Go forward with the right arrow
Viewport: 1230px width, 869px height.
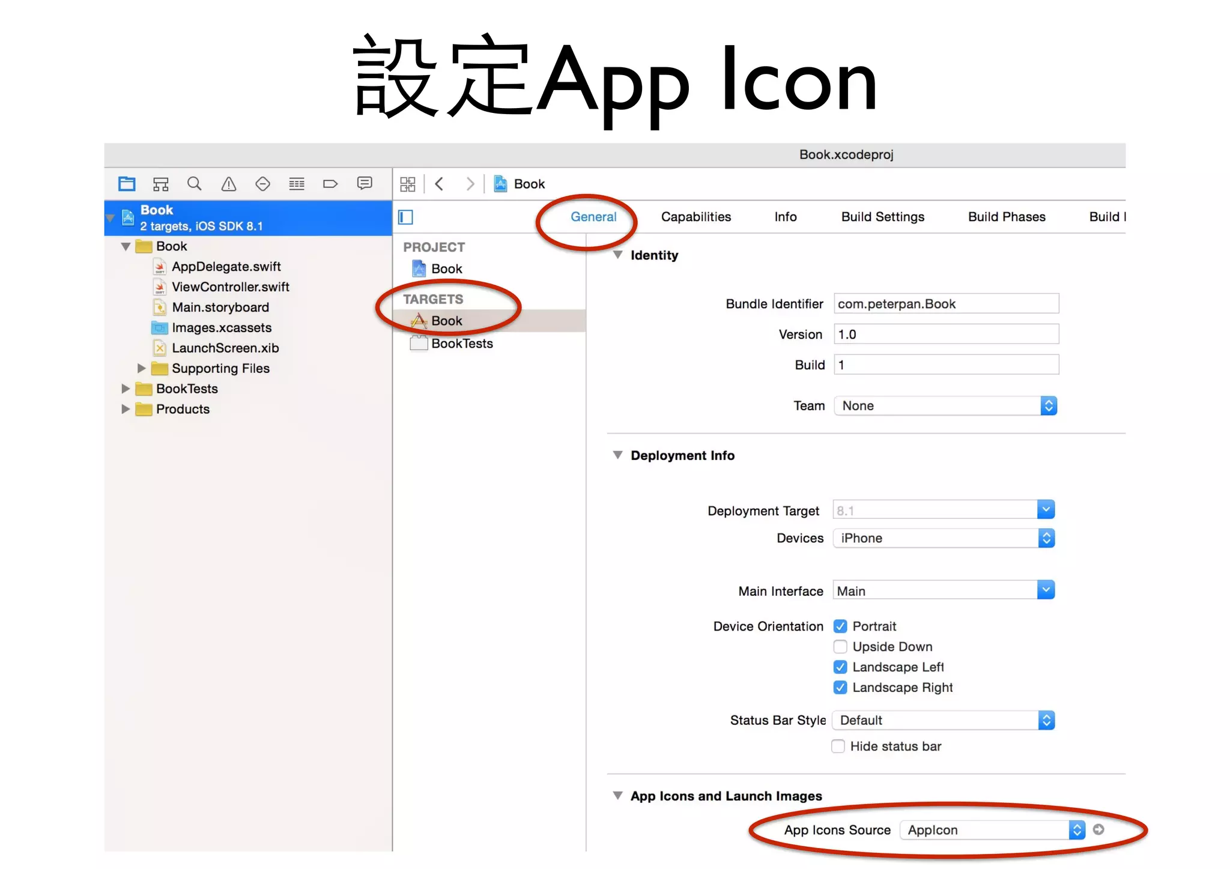pos(470,184)
